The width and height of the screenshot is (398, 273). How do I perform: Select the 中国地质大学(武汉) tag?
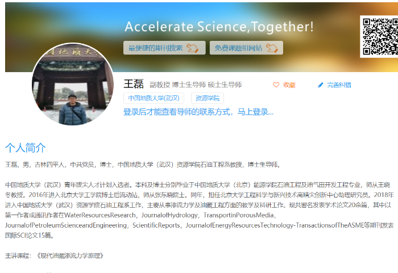[x=154, y=98]
